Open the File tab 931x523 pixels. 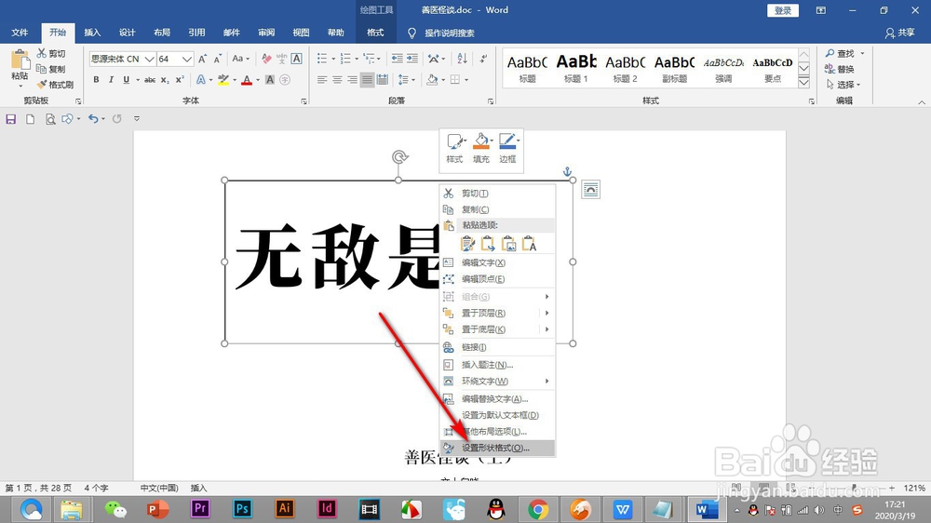pyautogui.click(x=20, y=33)
